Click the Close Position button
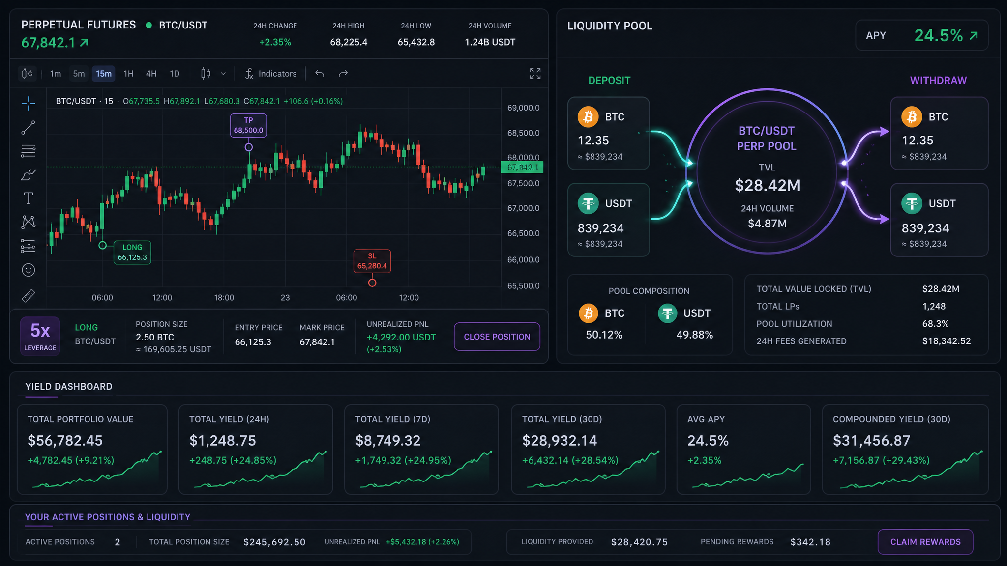Screen dimensions: 1007x566 (497, 337)
